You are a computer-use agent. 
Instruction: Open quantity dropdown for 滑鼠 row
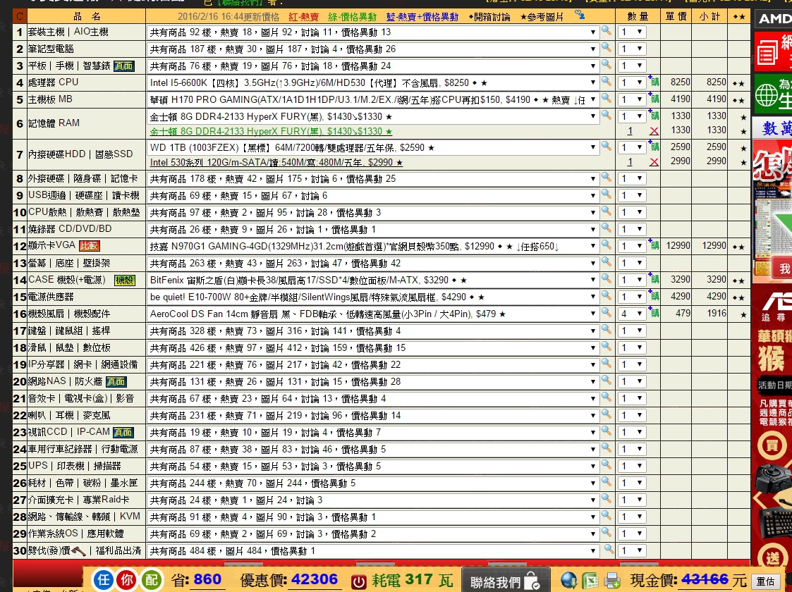[x=632, y=347]
